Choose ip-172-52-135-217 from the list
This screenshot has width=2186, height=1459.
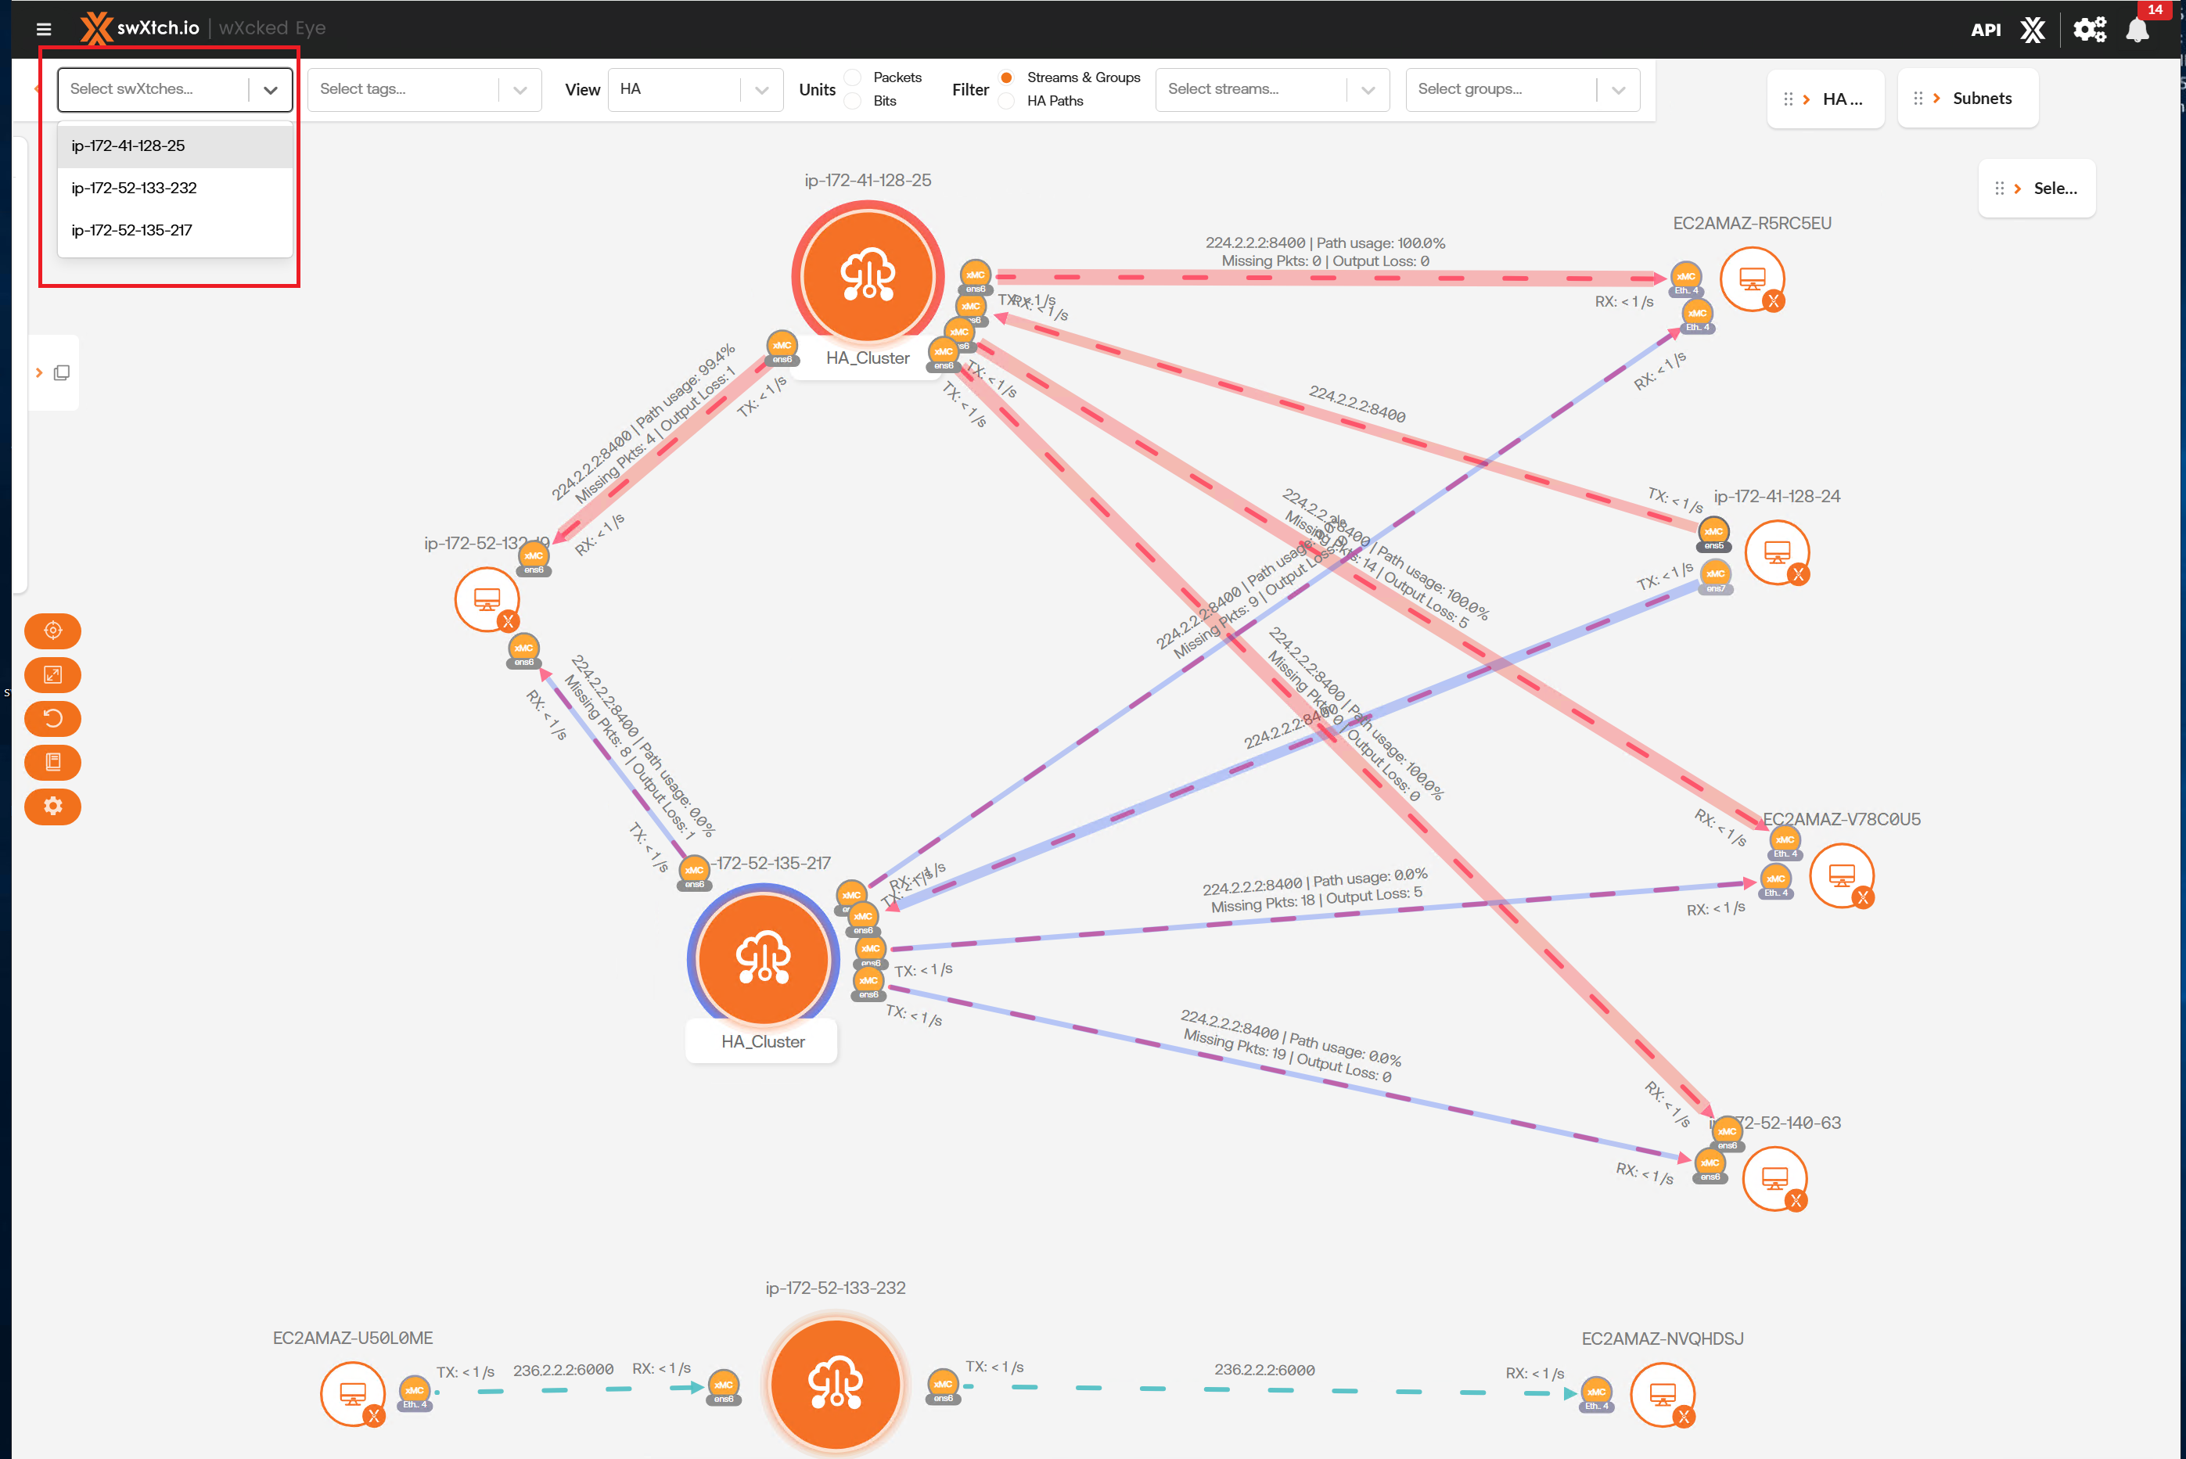tap(132, 230)
